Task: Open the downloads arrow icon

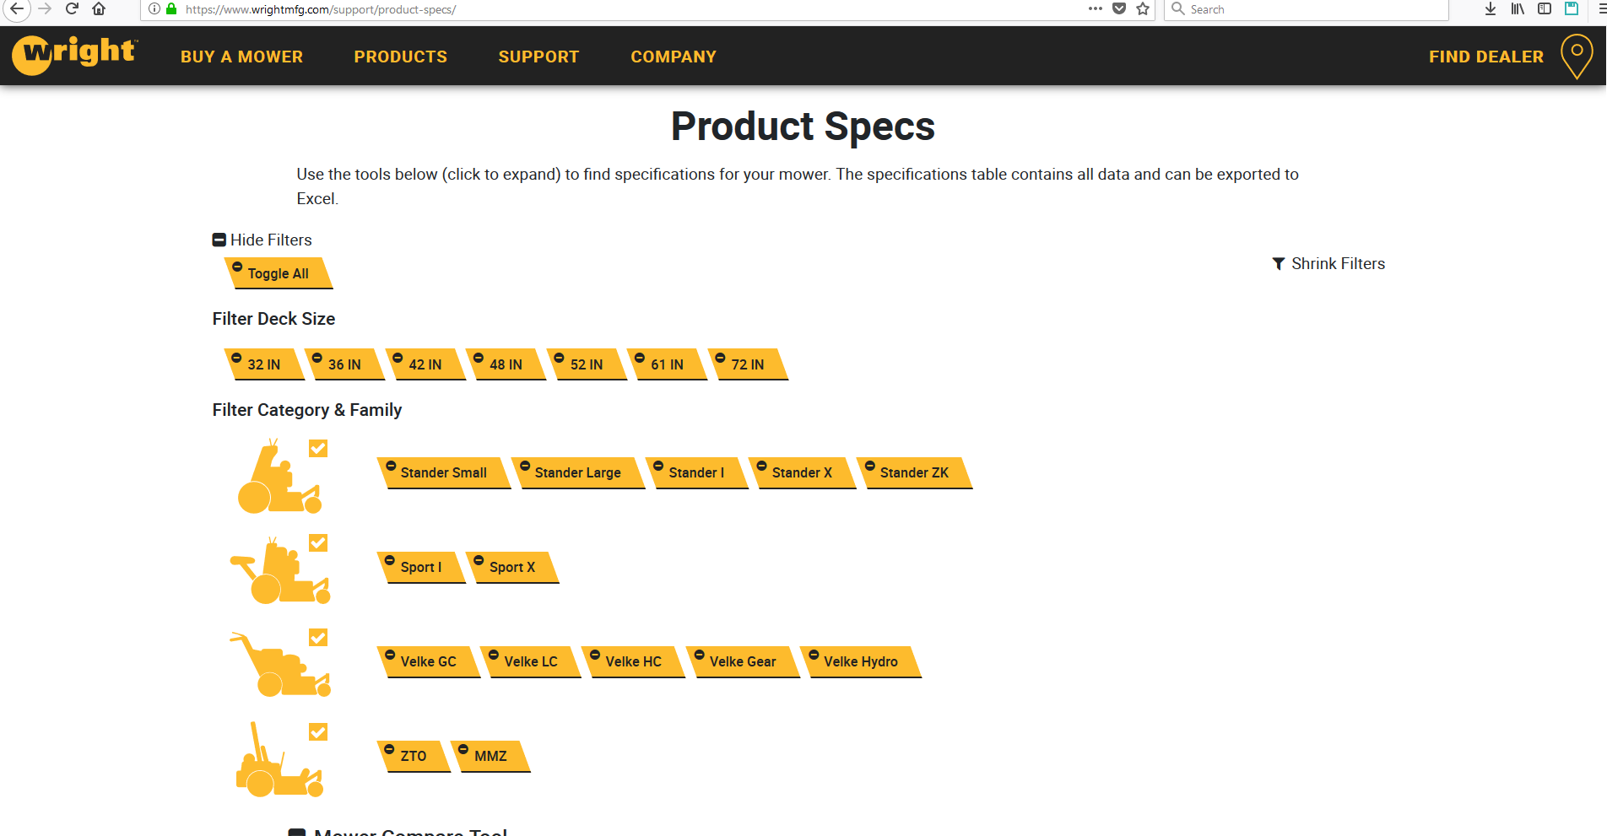Action: tap(1491, 8)
